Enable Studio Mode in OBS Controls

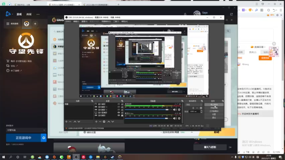pos(214,111)
